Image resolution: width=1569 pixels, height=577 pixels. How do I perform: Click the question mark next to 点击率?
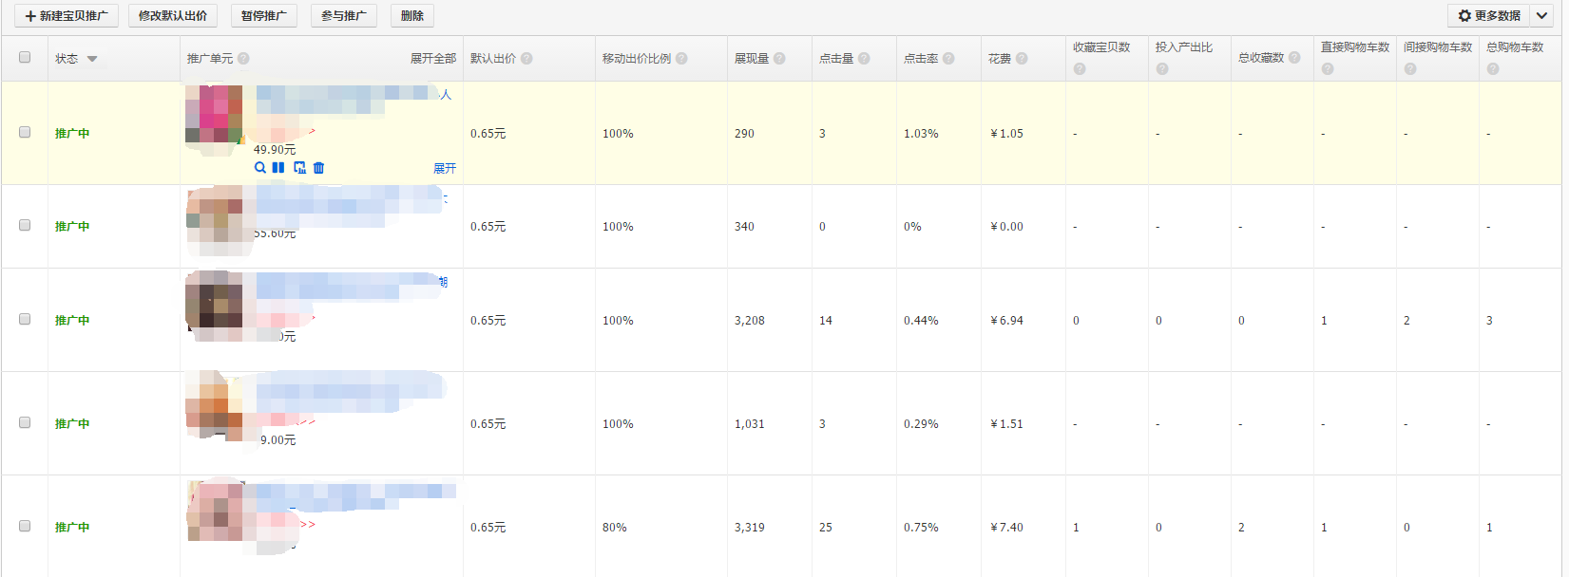pyautogui.click(x=948, y=59)
